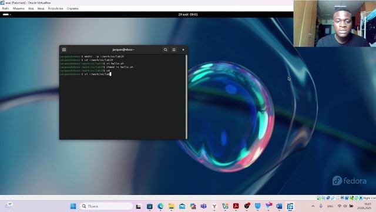This screenshot has width=376, height=212.
Task: Open the GNOME activities workspace indicator
Action: (x=6, y=14)
